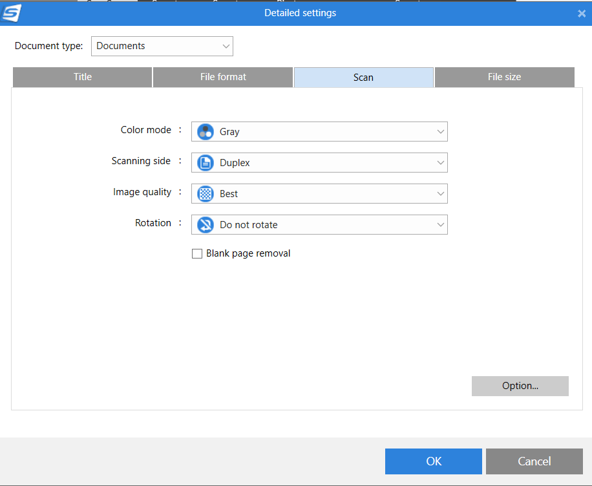The image size is (592, 486).
Task: Enable the Blank page removal checkbox
Action: (x=197, y=254)
